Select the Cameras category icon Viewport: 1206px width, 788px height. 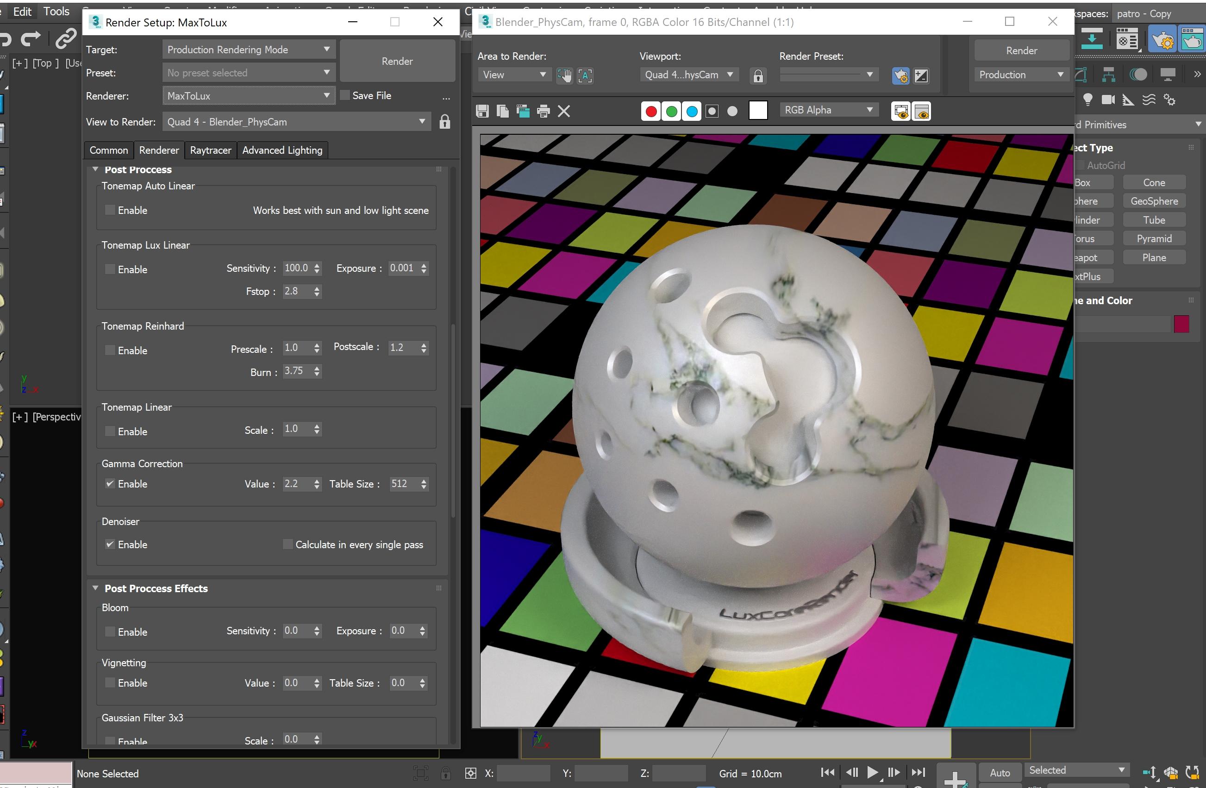click(1108, 100)
